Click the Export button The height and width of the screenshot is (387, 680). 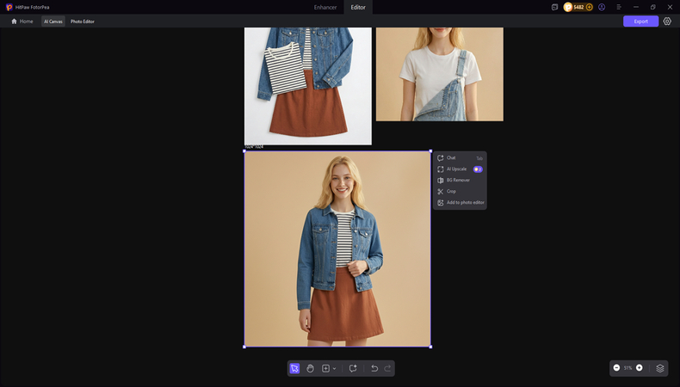(640, 21)
